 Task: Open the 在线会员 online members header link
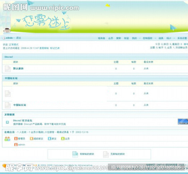pyautogui.click(x=9, y=132)
